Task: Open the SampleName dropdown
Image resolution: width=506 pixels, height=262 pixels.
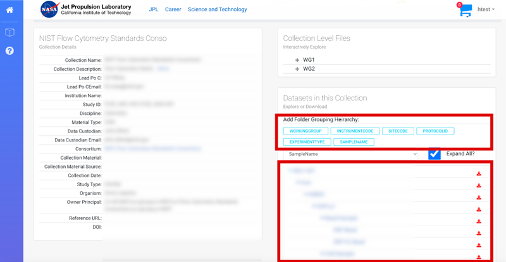Action: click(x=351, y=153)
